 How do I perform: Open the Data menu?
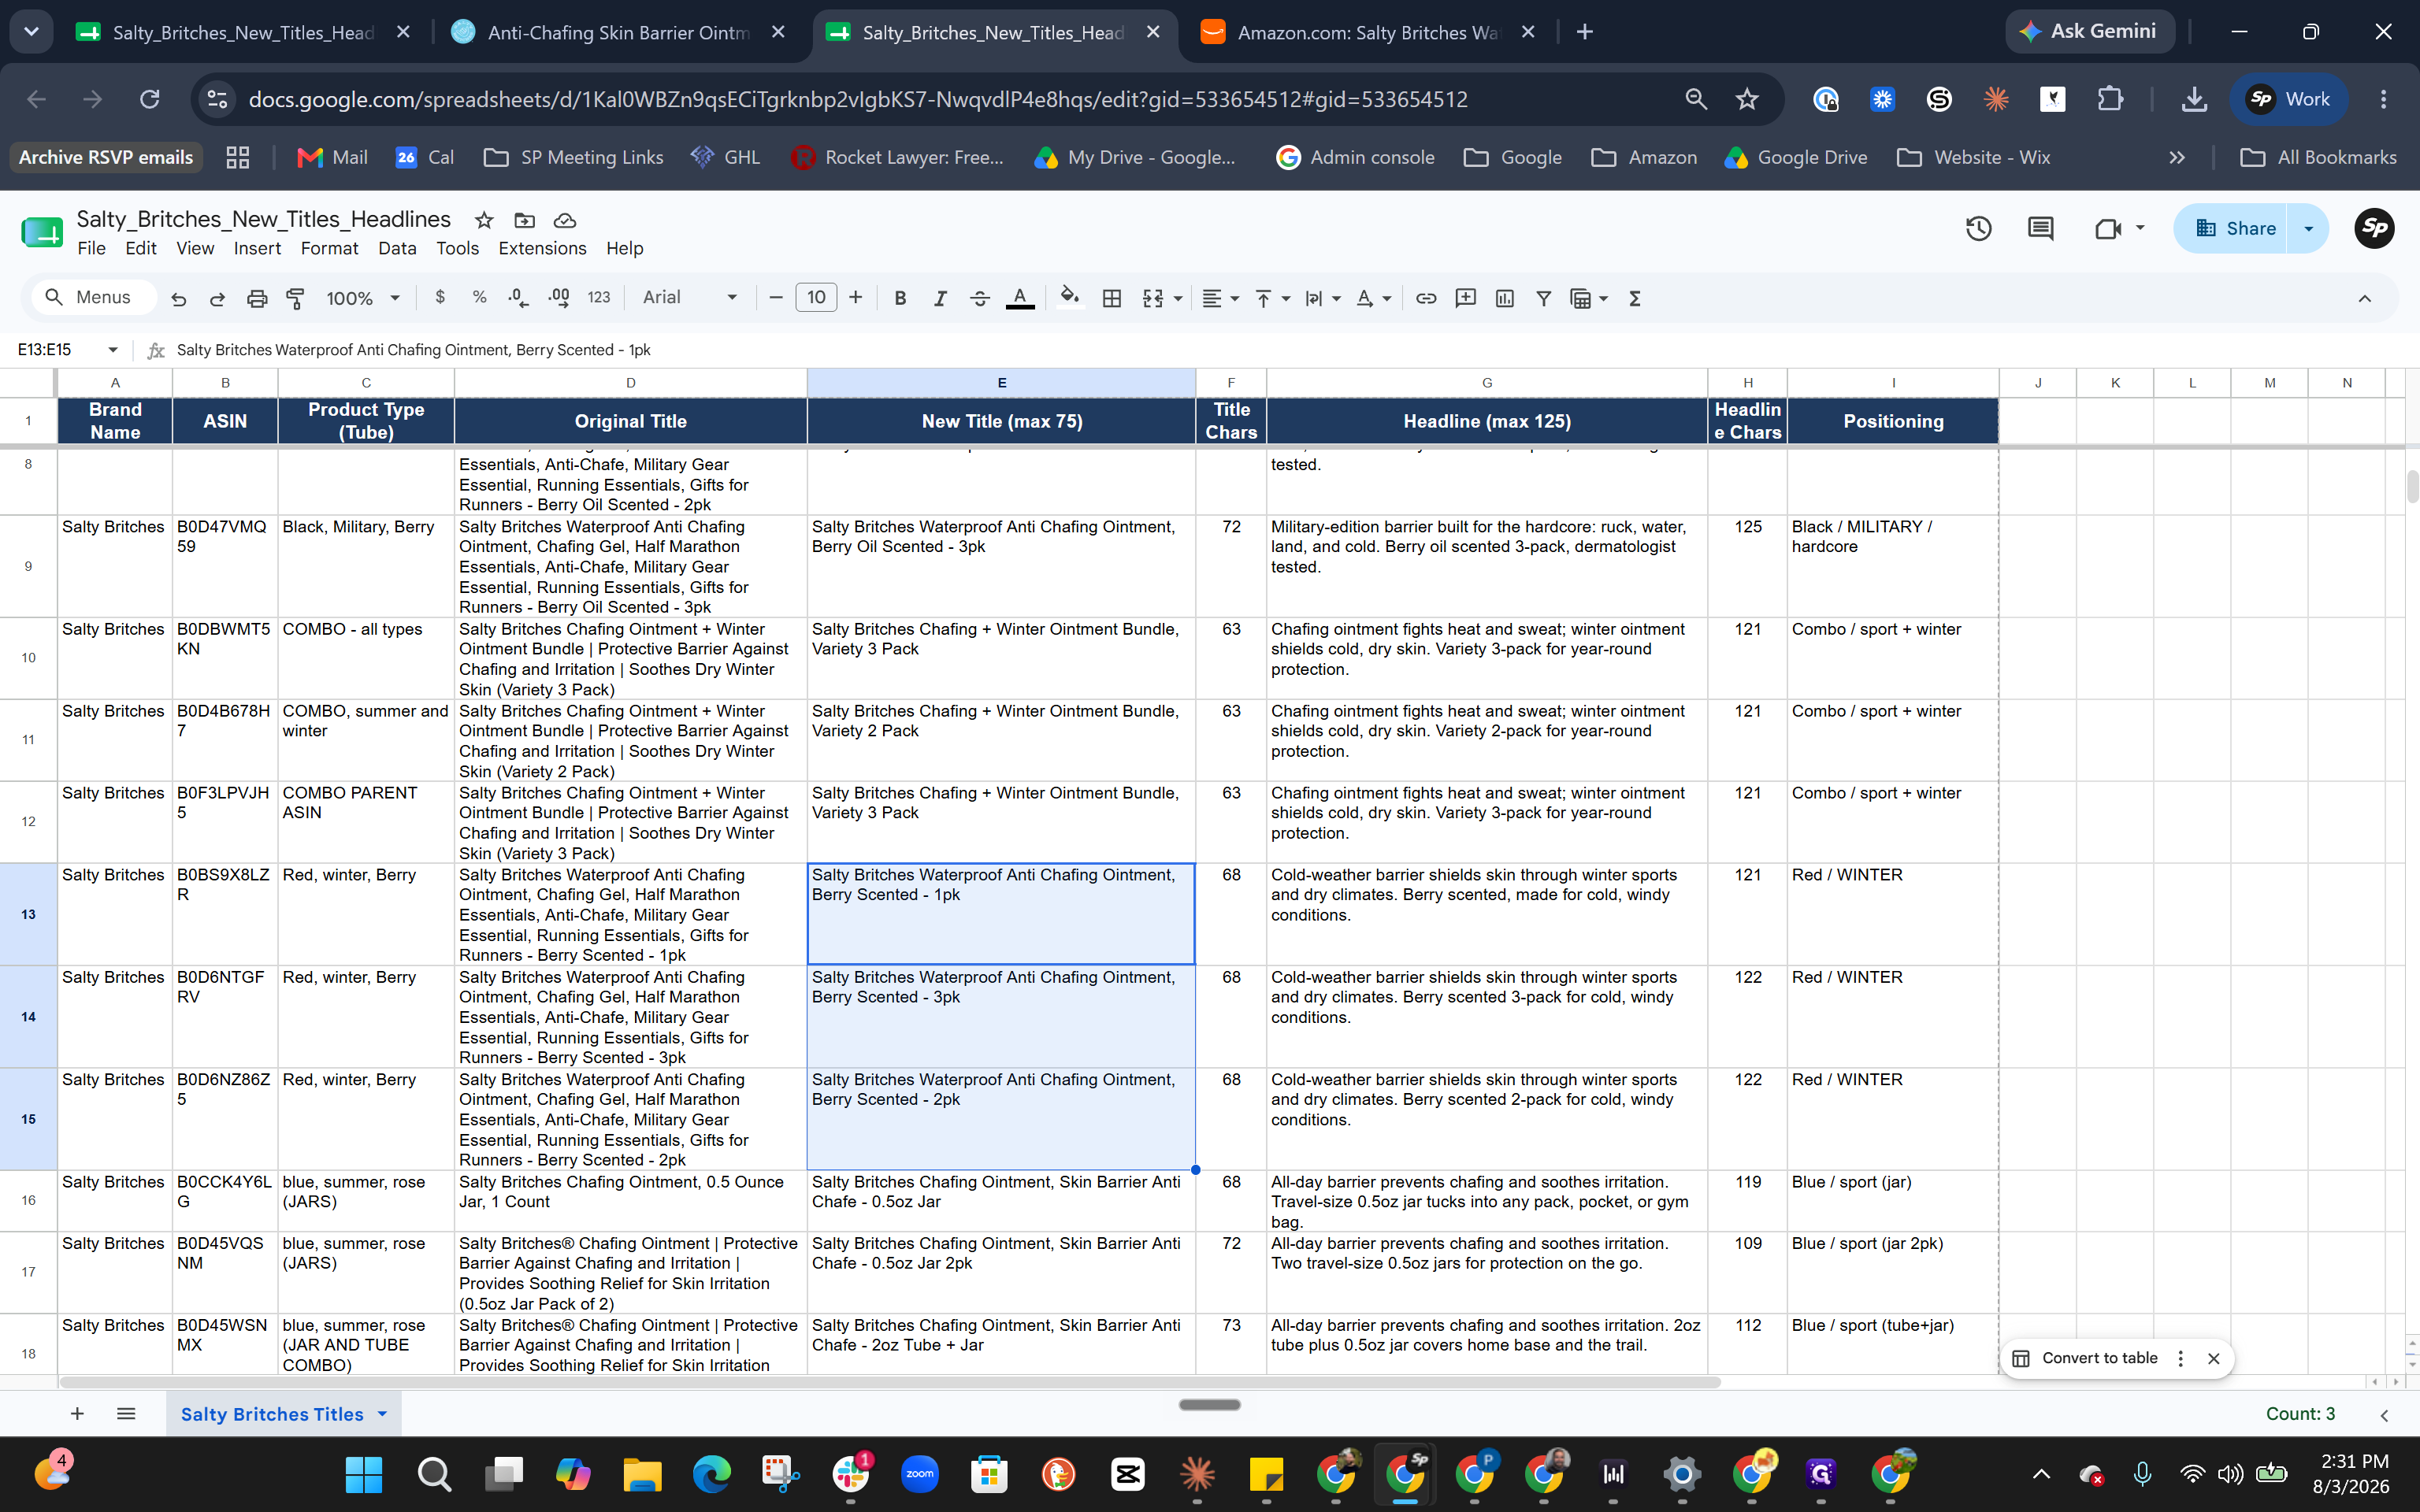coord(397,248)
